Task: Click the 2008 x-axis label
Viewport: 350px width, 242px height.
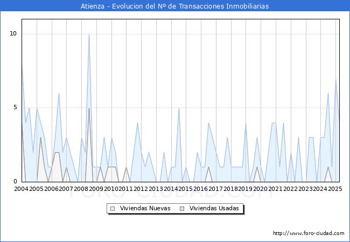Action: [81, 189]
